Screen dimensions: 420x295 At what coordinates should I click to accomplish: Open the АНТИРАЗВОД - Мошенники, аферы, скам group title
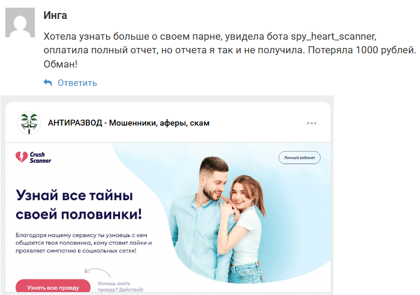[x=128, y=123]
